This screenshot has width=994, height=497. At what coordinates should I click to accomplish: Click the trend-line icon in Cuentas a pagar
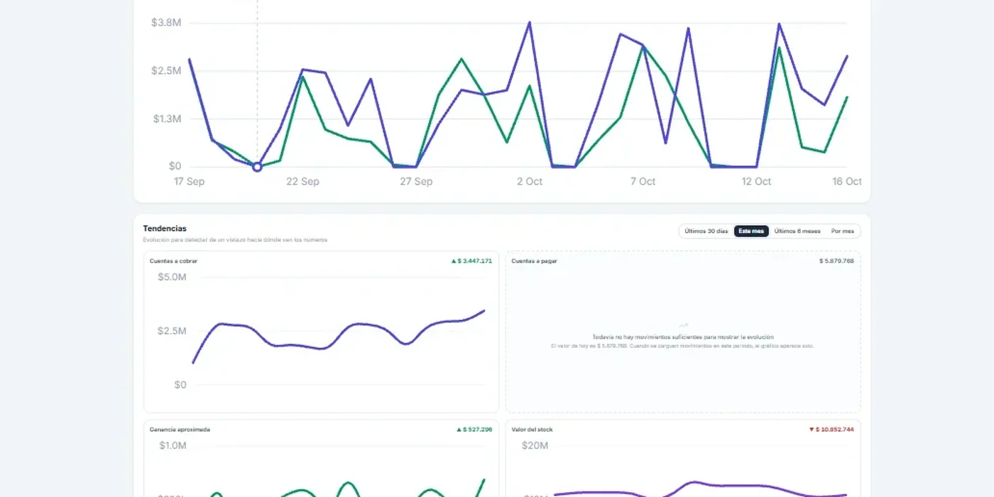[683, 326]
